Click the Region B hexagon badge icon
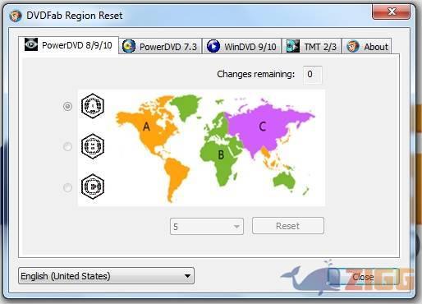The image size is (422, 304). point(93,146)
